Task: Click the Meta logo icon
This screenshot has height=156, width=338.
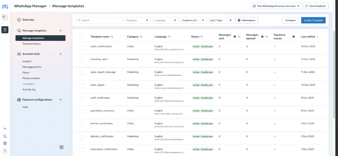Action: (5, 6)
